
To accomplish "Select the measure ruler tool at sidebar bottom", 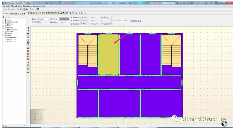I will coord(28,72).
